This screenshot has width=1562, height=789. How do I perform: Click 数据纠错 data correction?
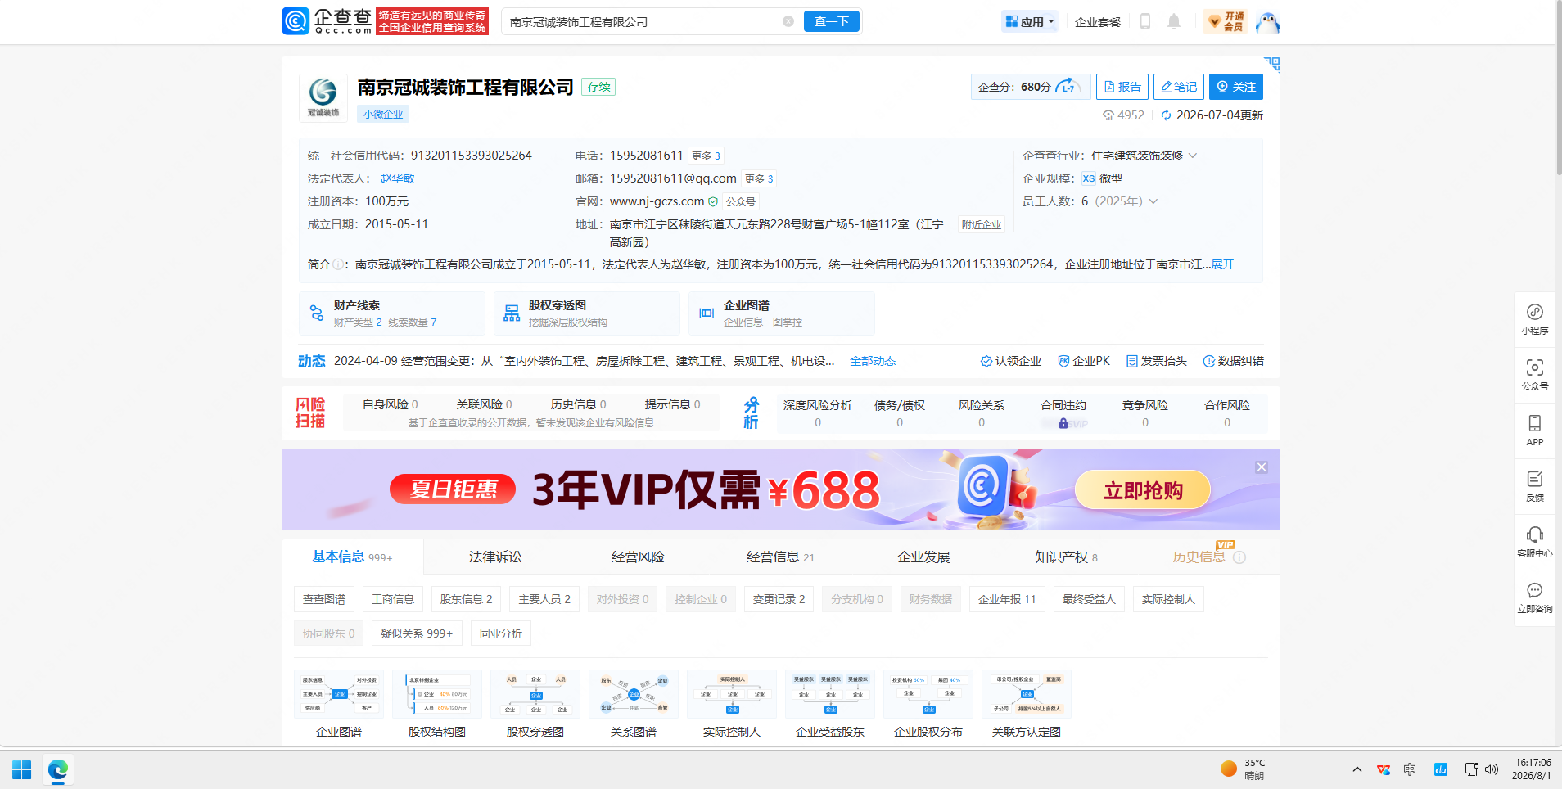tap(1233, 361)
